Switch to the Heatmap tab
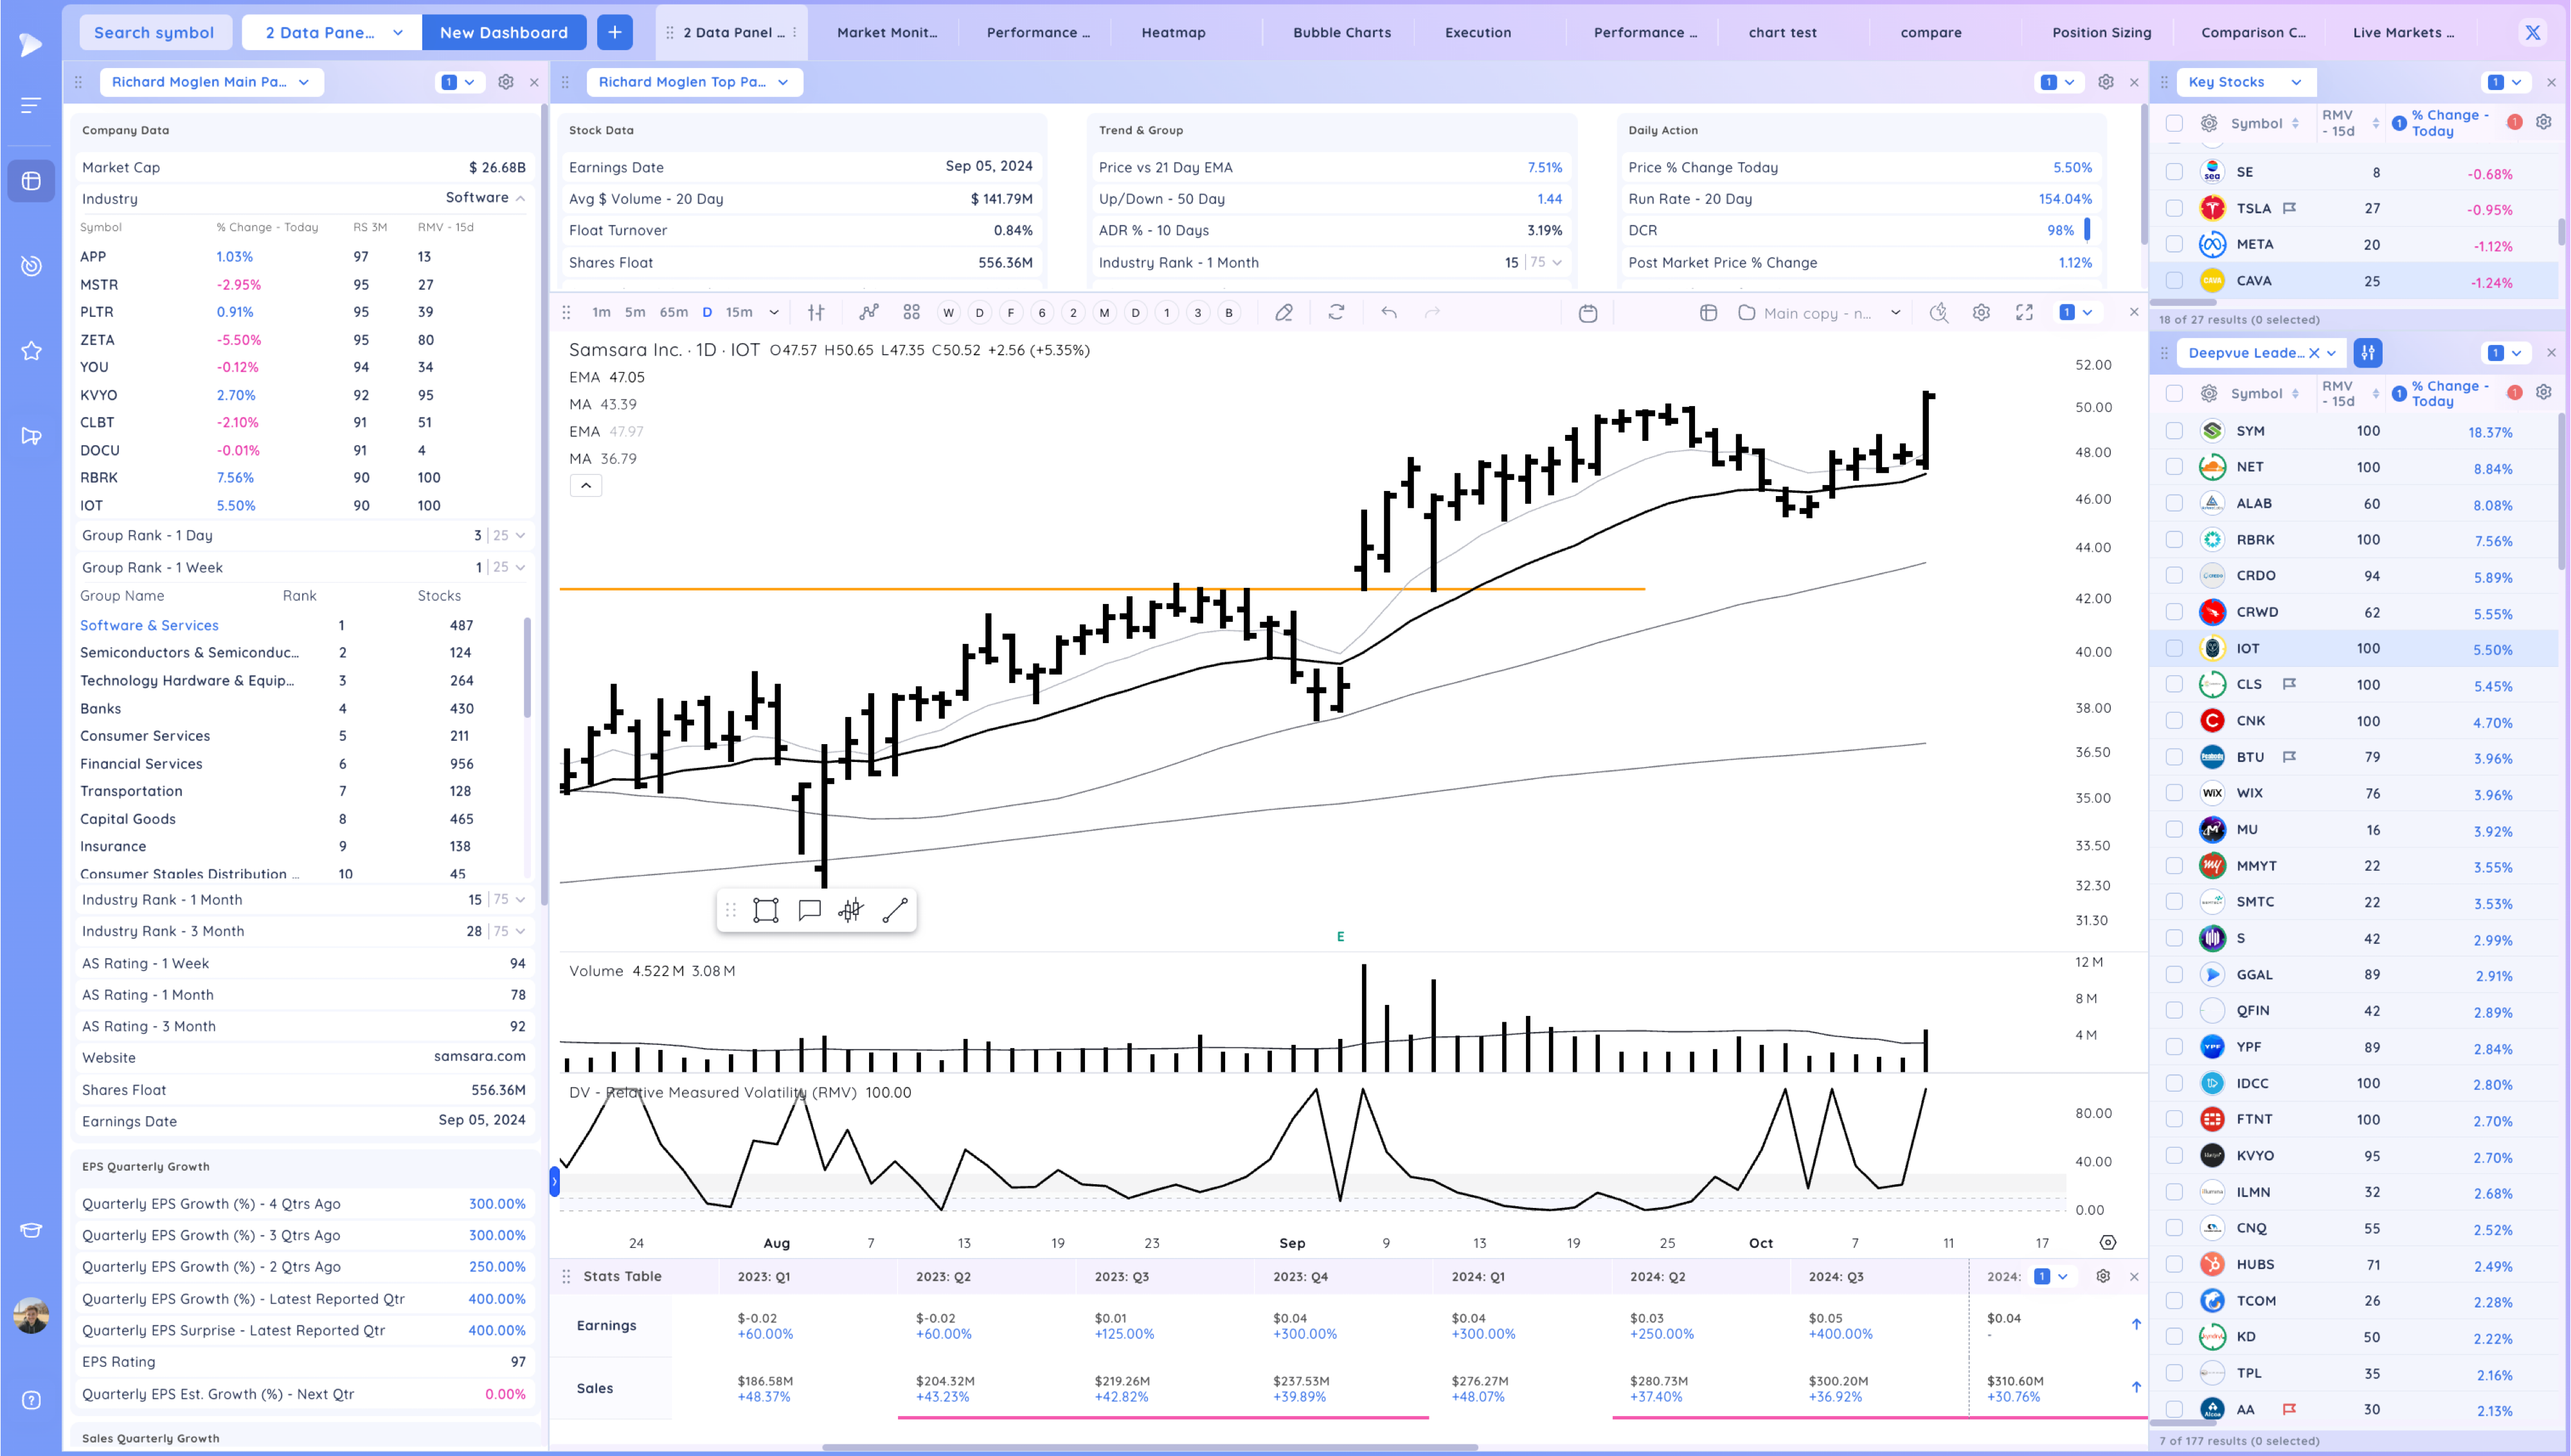The image size is (2571, 1456). pos(1173,32)
